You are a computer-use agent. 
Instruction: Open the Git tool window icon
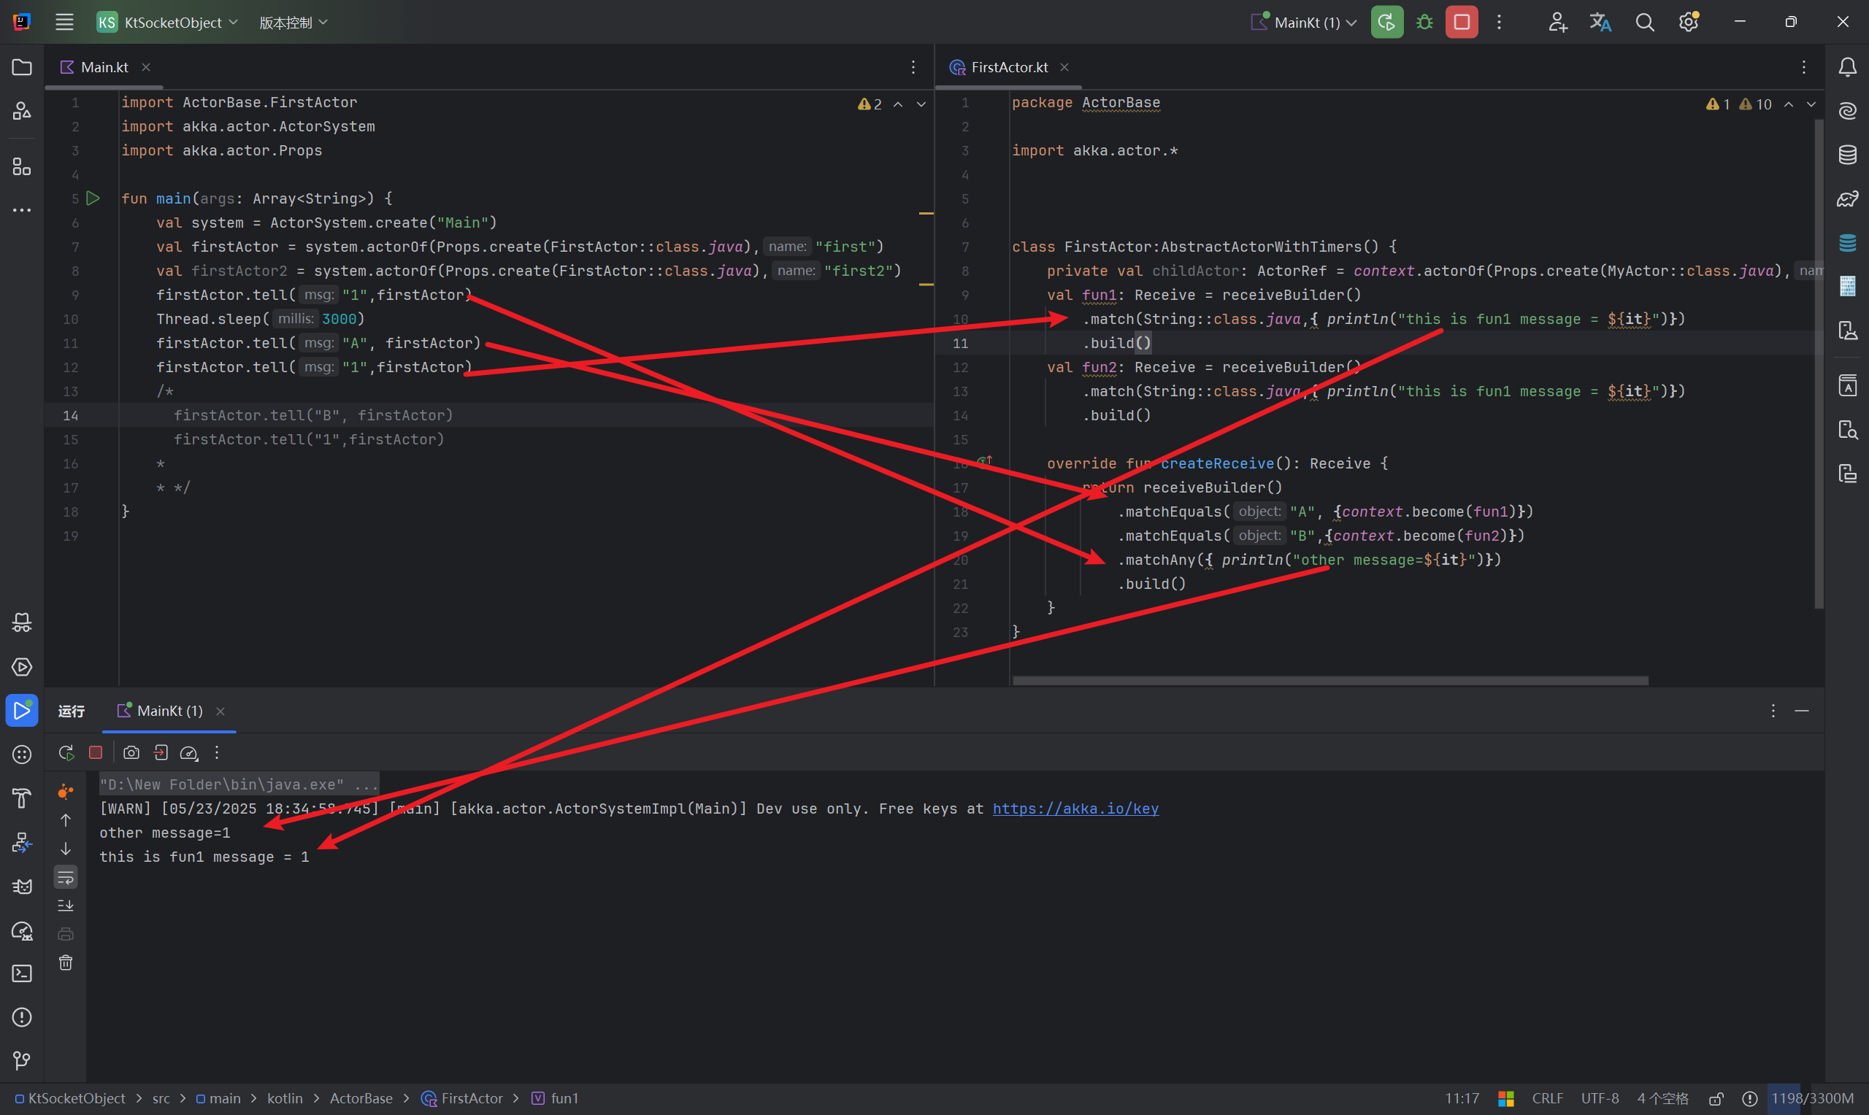[x=22, y=1060]
